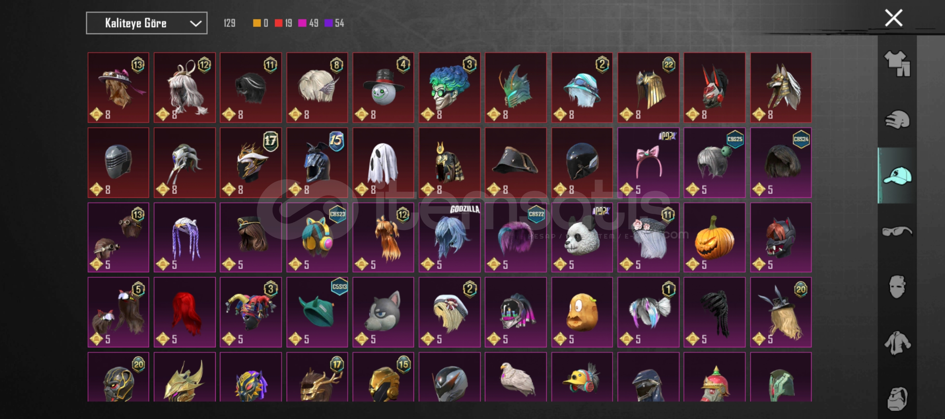Open the face mask category icon
This screenshot has height=419, width=945.
pyautogui.click(x=897, y=287)
